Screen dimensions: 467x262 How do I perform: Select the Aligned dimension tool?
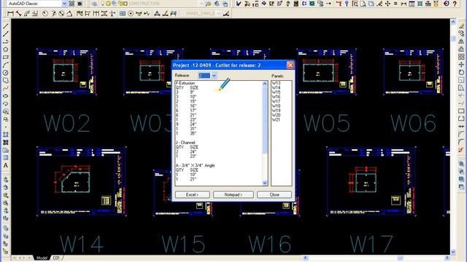pos(19,13)
